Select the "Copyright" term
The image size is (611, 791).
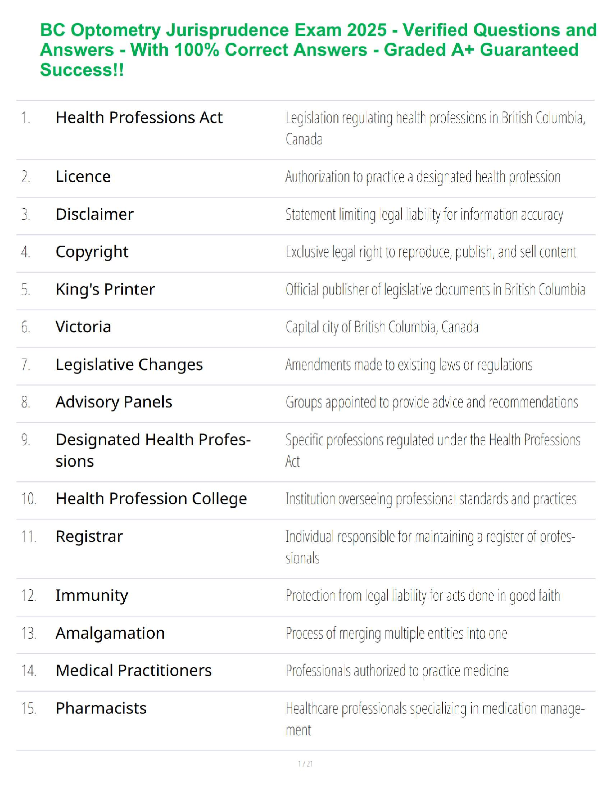coord(92,252)
